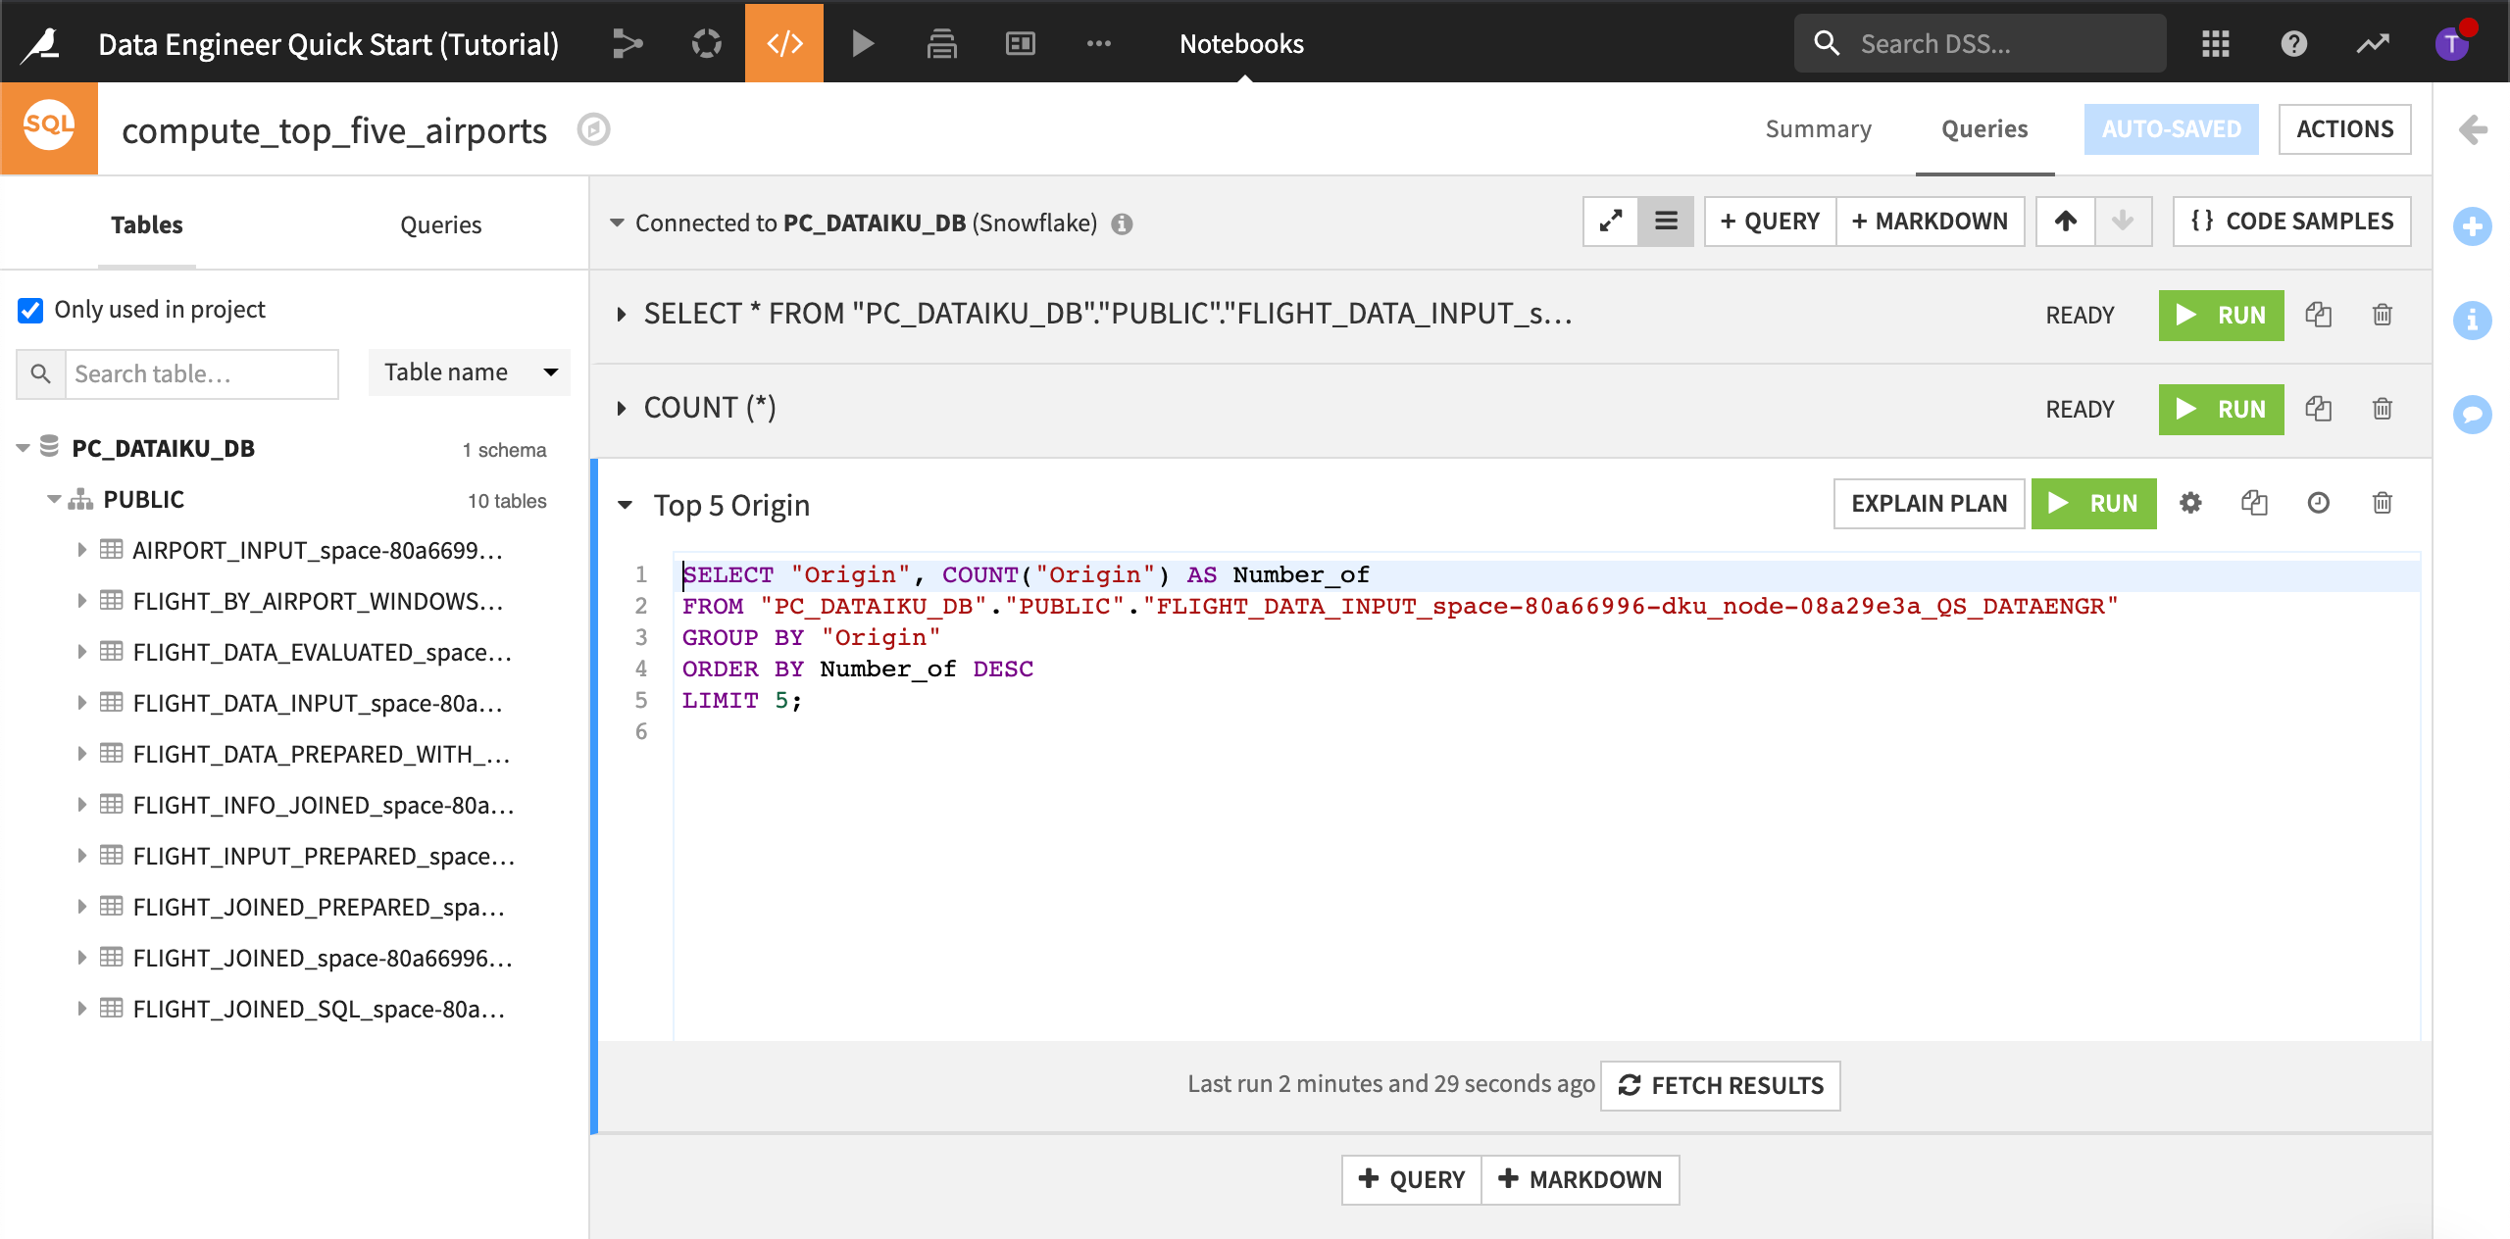This screenshot has height=1239, width=2510.
Task: Add a query with the toolbar + QUERY
Action: [1770, 222]
